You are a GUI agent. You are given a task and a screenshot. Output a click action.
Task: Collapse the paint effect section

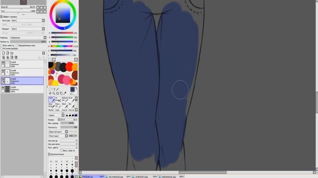[1, 17]
